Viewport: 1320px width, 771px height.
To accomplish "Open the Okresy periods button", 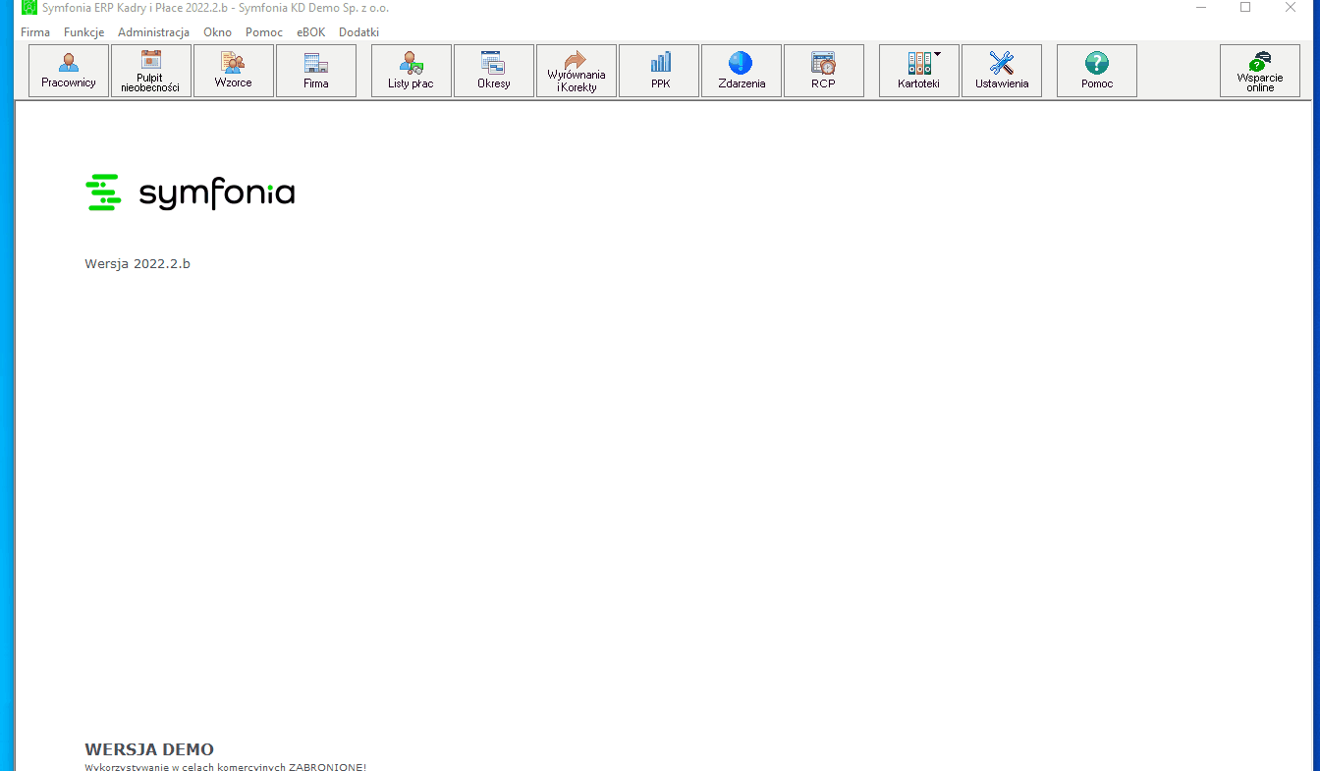I will pos(494,71).
